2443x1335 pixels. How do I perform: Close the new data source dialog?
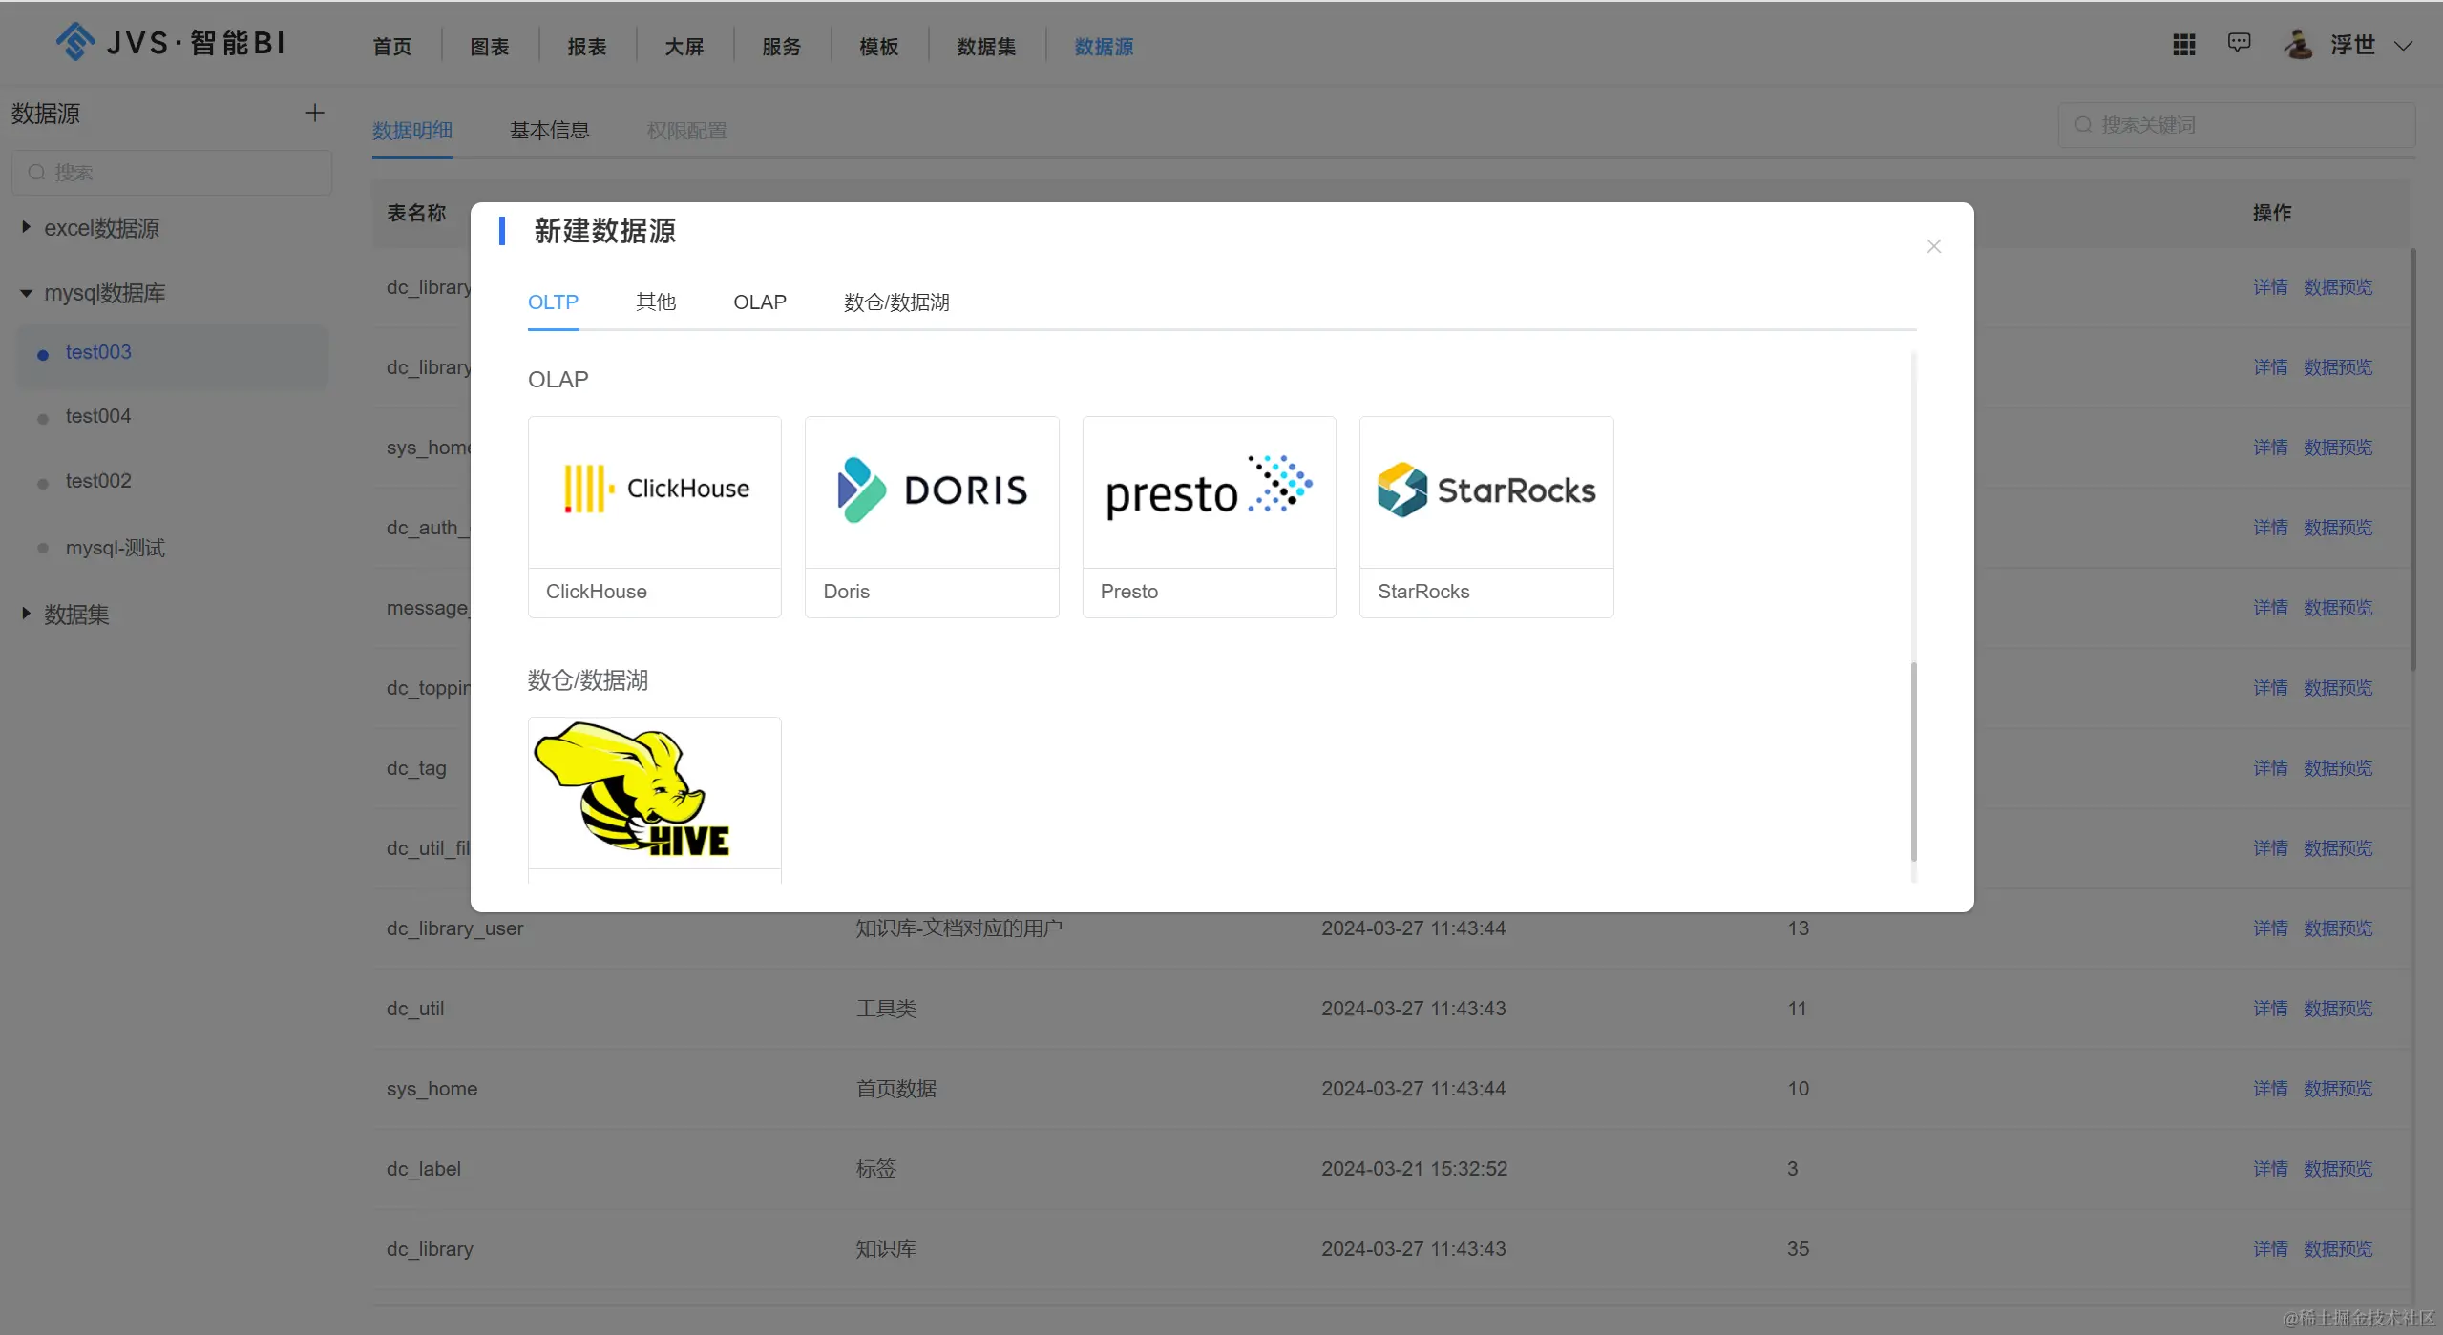coord(1933,246)
